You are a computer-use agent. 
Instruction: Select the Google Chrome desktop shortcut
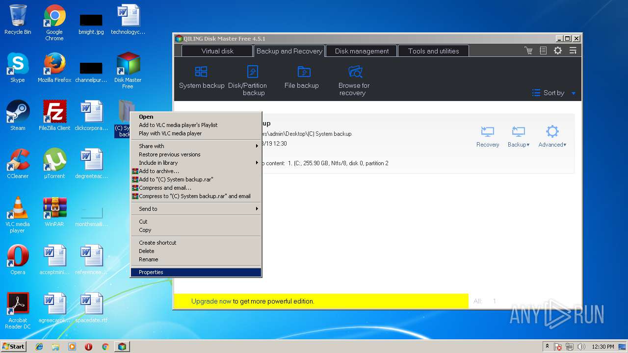pyautogui.click(x=54, y=23)
